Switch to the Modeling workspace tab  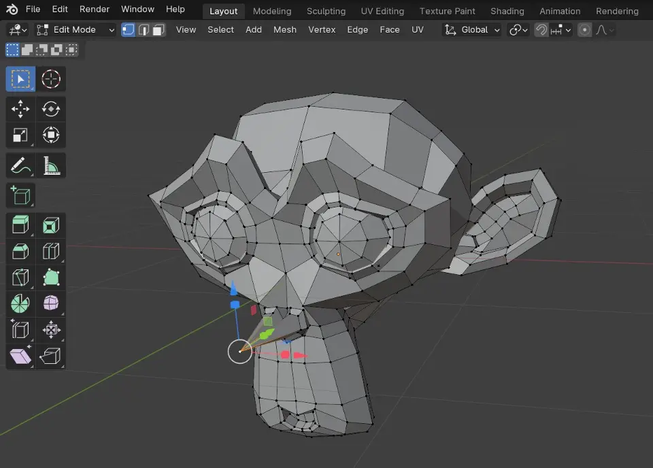[272, 12]
